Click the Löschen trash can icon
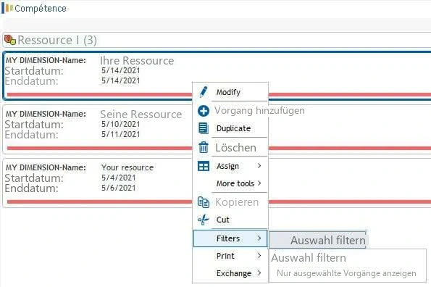Image resolution: width=431 pixels, height=287 pixels. 204,147
